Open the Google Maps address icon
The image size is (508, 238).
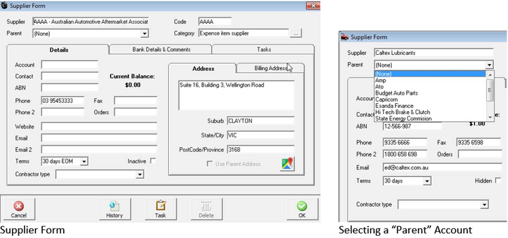(287, 164)
